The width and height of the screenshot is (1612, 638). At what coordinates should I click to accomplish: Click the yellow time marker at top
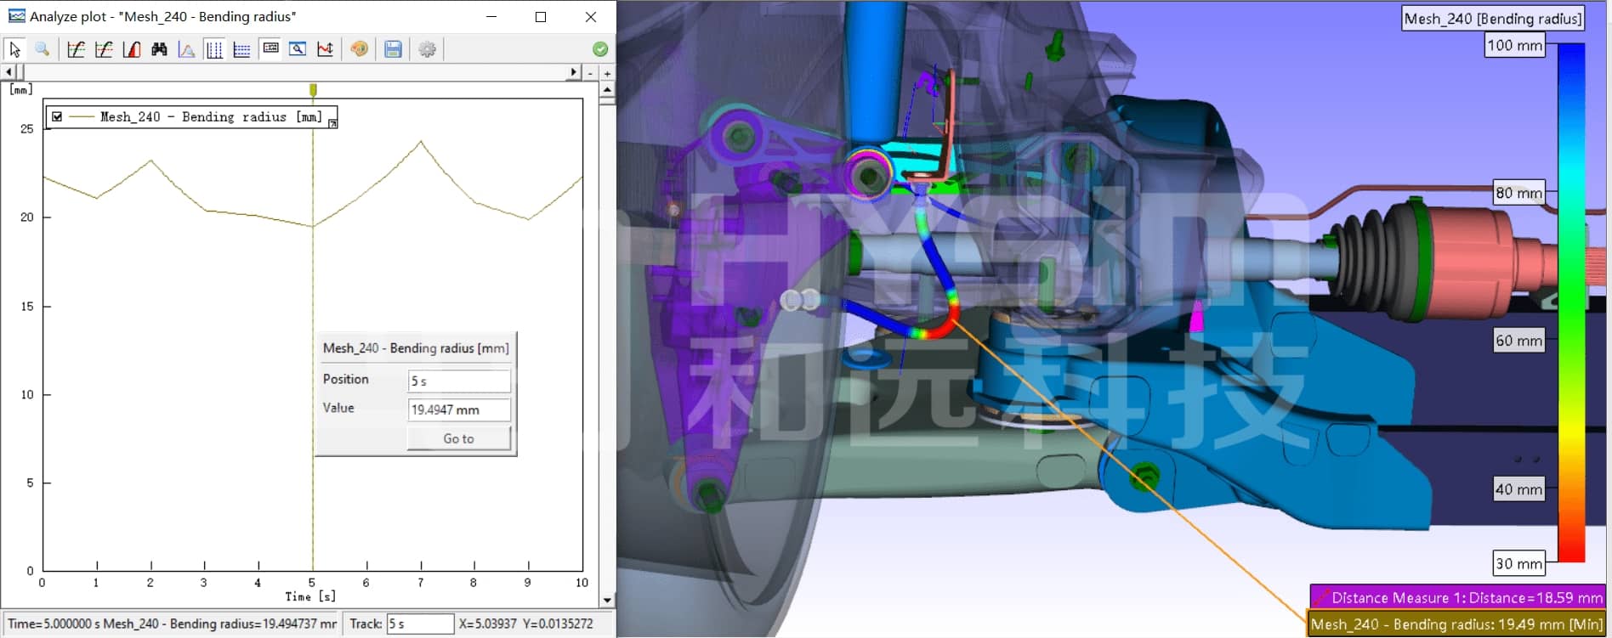coord(313,89)
